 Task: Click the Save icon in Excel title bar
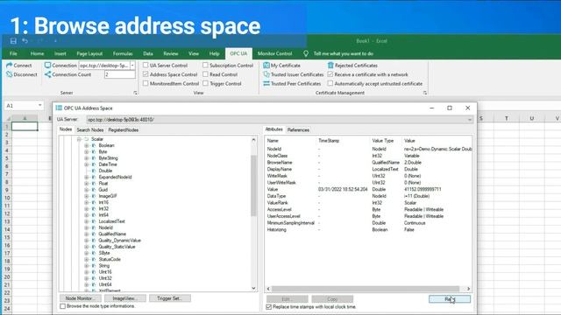(13, 41)
